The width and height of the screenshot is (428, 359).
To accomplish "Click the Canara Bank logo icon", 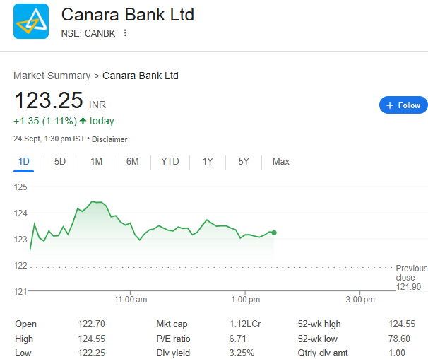I will coord(31,21).
